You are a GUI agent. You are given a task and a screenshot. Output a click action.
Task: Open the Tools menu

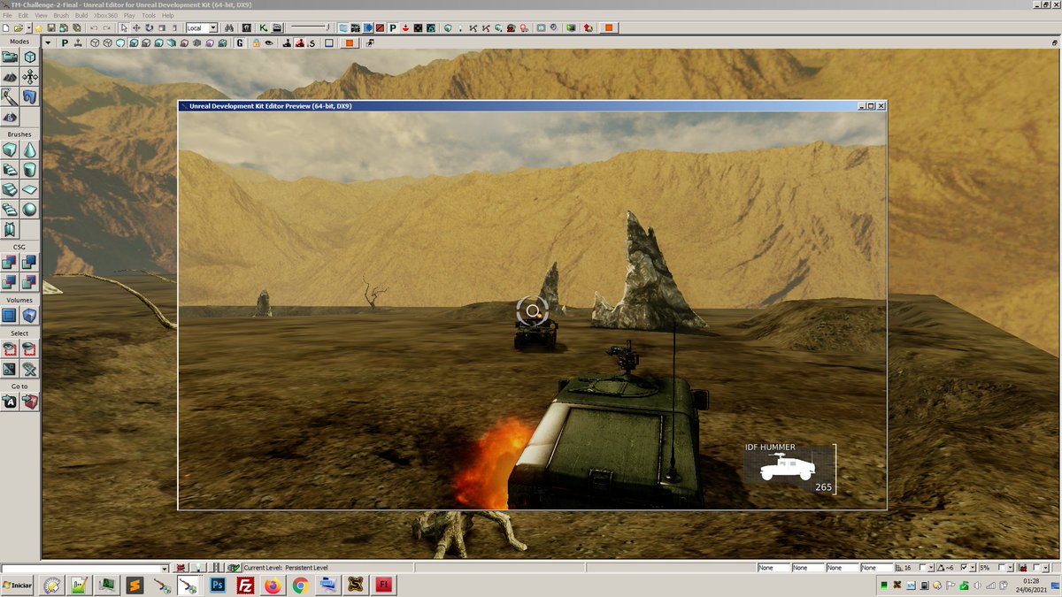coord(149,15)
